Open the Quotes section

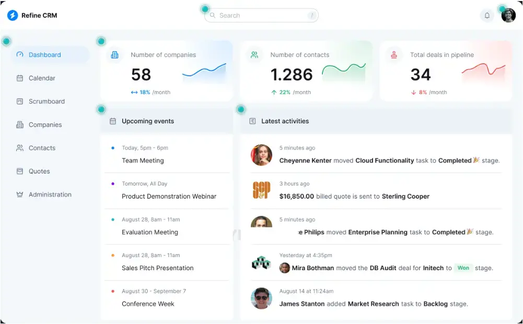click(39, 171)
